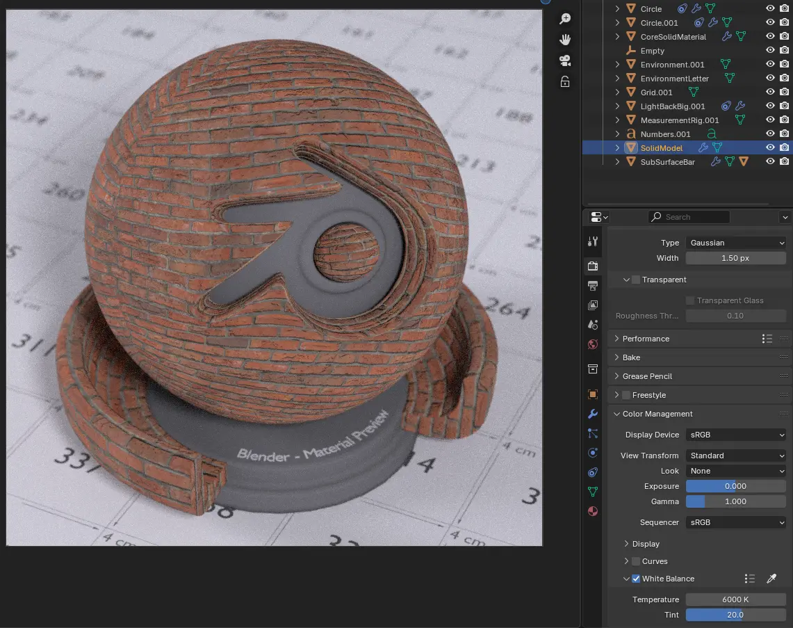Open the Object Constraints tab icon
The image size is (793, 628).
[593, 472]
